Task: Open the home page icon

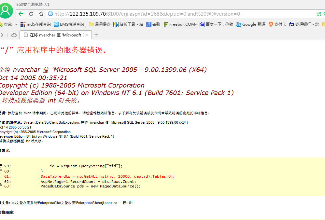Action: 41,14
